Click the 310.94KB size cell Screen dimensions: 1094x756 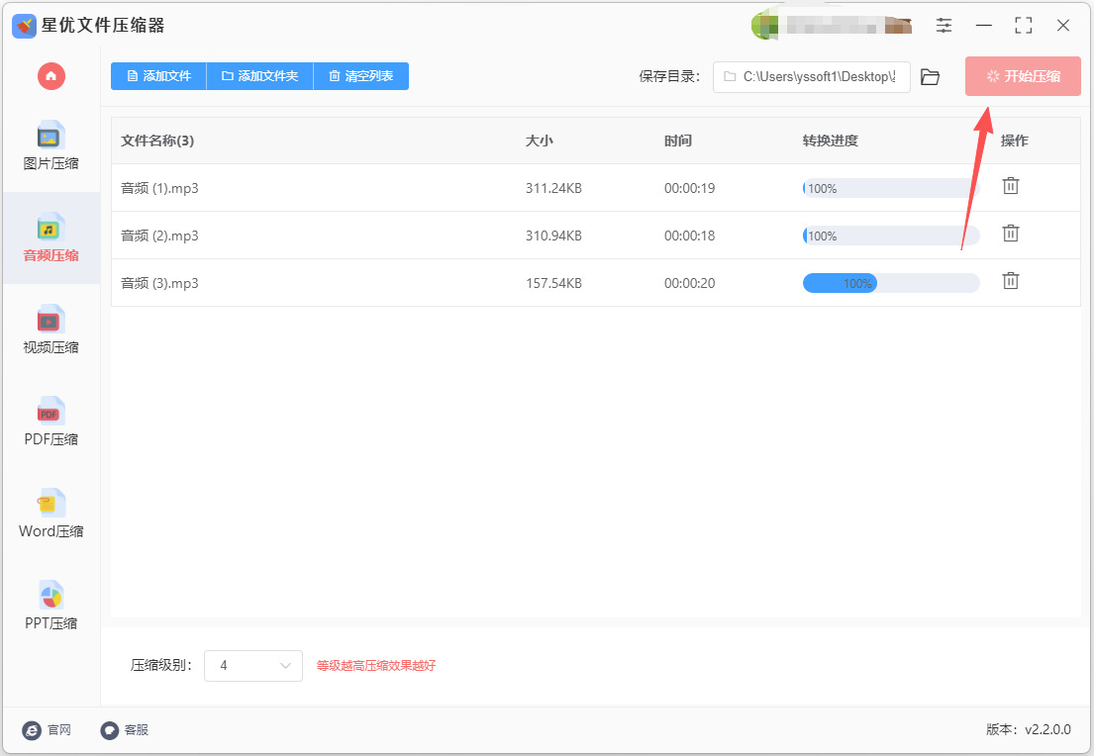[x=553, y=236]
